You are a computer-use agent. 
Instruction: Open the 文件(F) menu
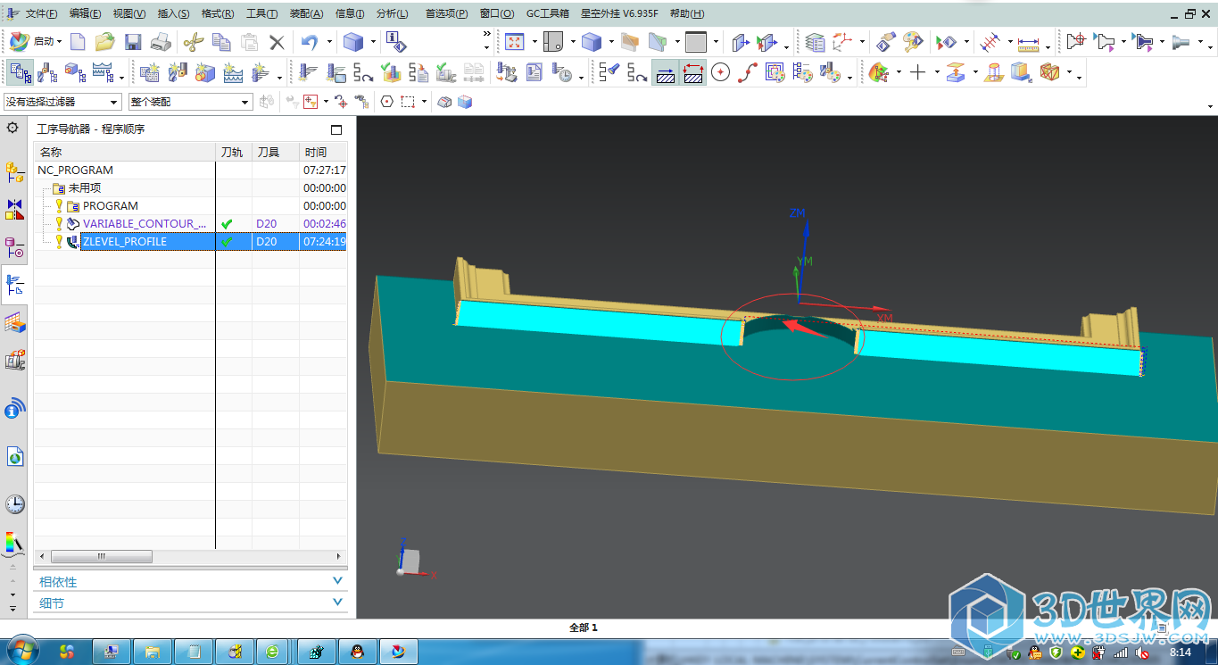(x=41, y=14)
